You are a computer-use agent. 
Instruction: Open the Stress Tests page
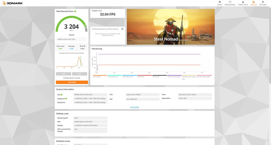[x=243, y=3]
